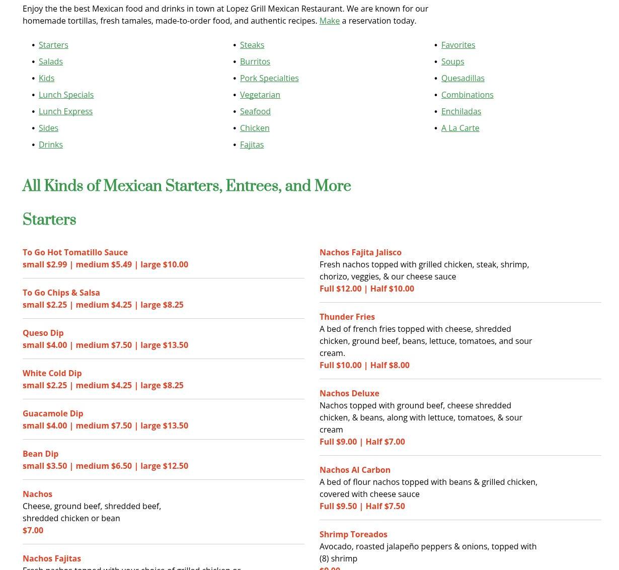Jump to the Seafood section
The width and height of the screenshot is (619, 570).
point(255,111)
